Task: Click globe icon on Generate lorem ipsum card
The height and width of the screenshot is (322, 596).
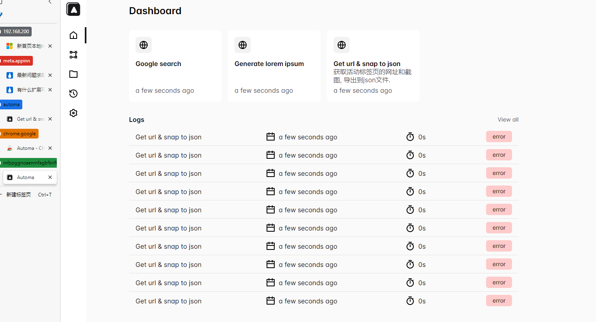Action: point(243,45)
